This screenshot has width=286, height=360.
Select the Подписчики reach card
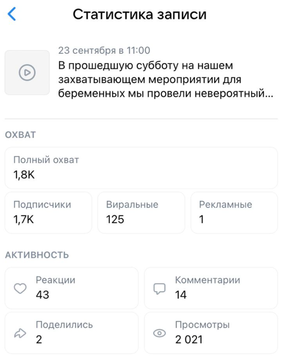(x=48, y=212)
